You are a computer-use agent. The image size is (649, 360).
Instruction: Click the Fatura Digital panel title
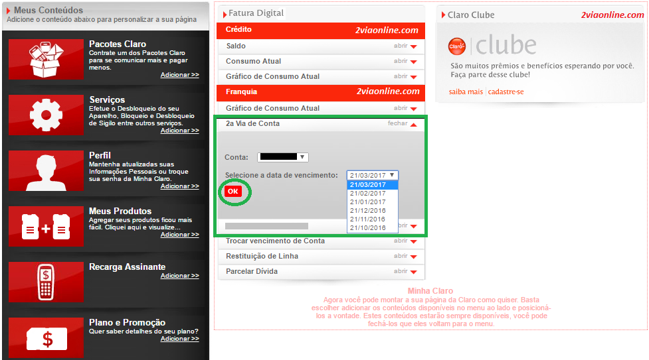coord(256,13)
